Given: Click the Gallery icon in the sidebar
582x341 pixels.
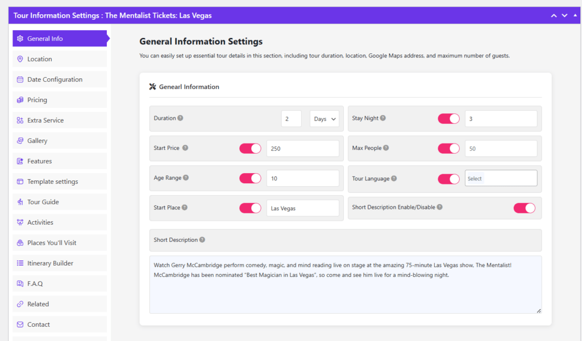Looking at the screenshot, I should coord(20,140).
